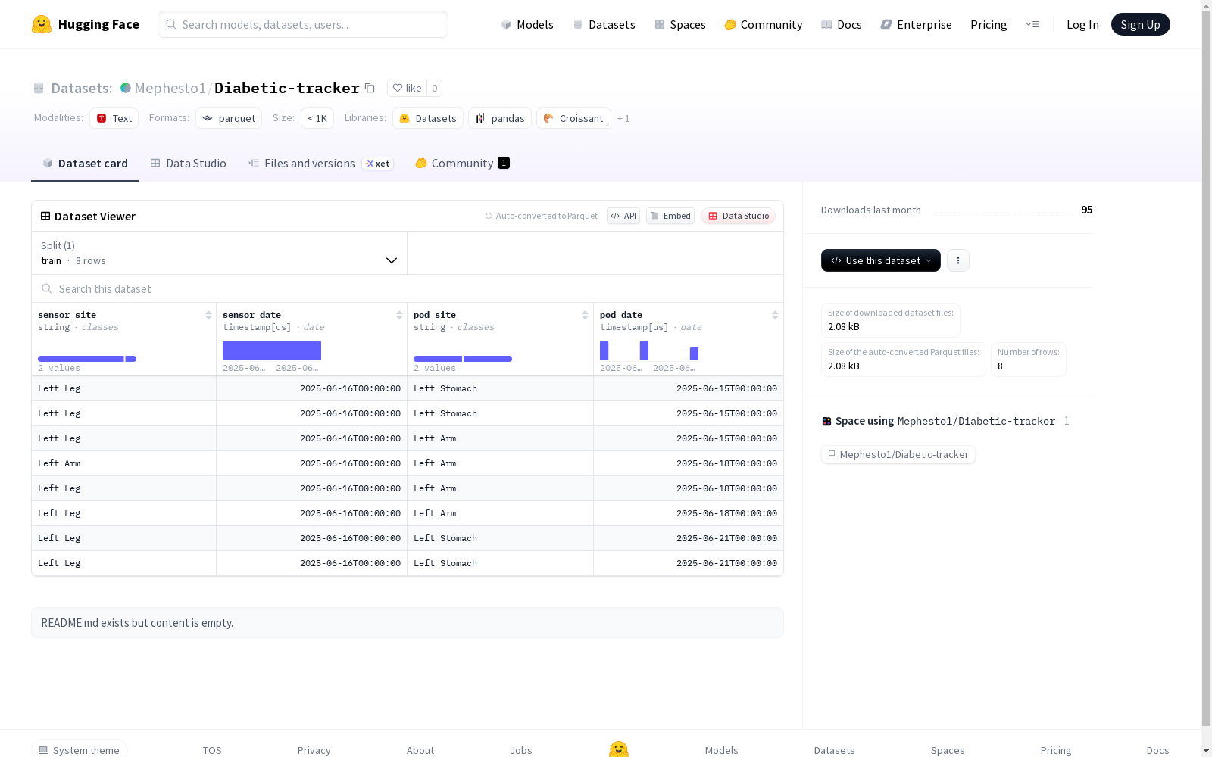Screen dimensions: 1212x757
Task: Click the Jobs footer link
Action: [521, 750]
